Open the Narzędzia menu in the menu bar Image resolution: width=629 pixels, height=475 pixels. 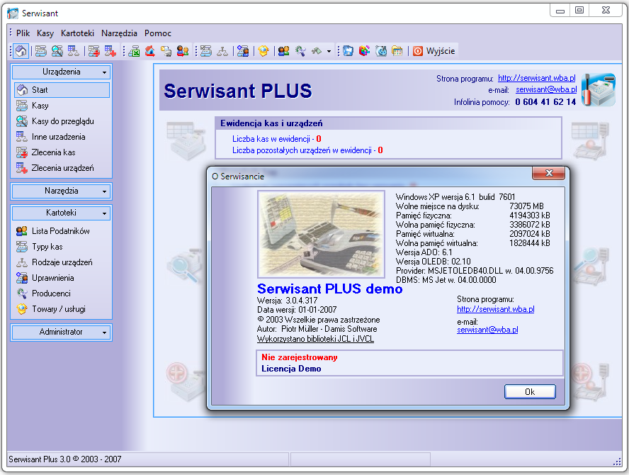pyautogui.click(x=119, y=33)
